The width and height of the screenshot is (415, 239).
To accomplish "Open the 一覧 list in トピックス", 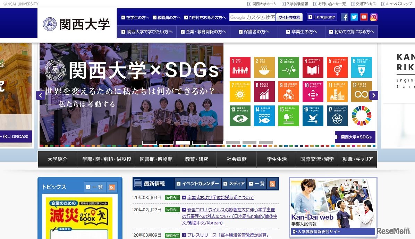I will click(x=95, y=187).
